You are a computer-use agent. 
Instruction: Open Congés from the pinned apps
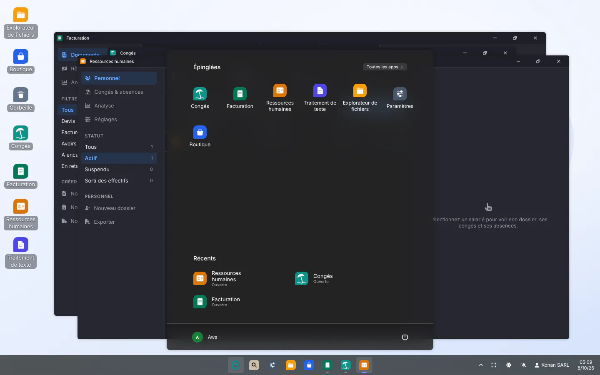pos(200,98)
